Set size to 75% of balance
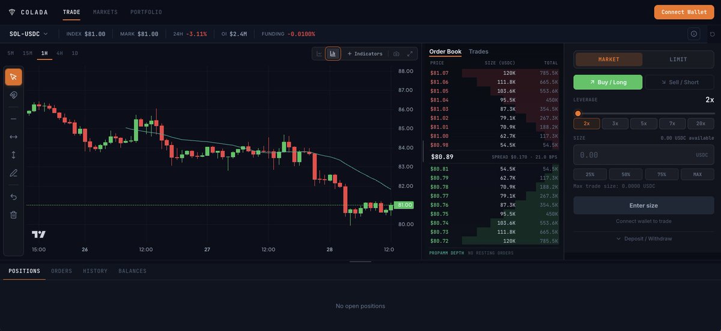 pyautogui.click(x=662, y=174)
